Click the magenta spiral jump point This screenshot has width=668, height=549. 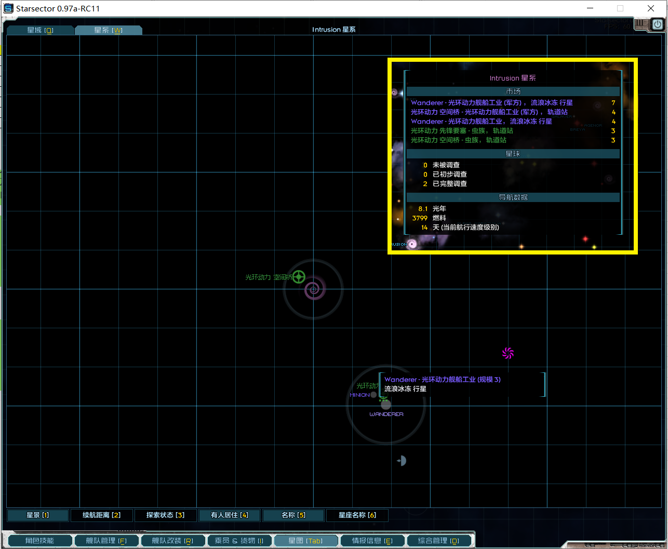[x=508, y=354]
